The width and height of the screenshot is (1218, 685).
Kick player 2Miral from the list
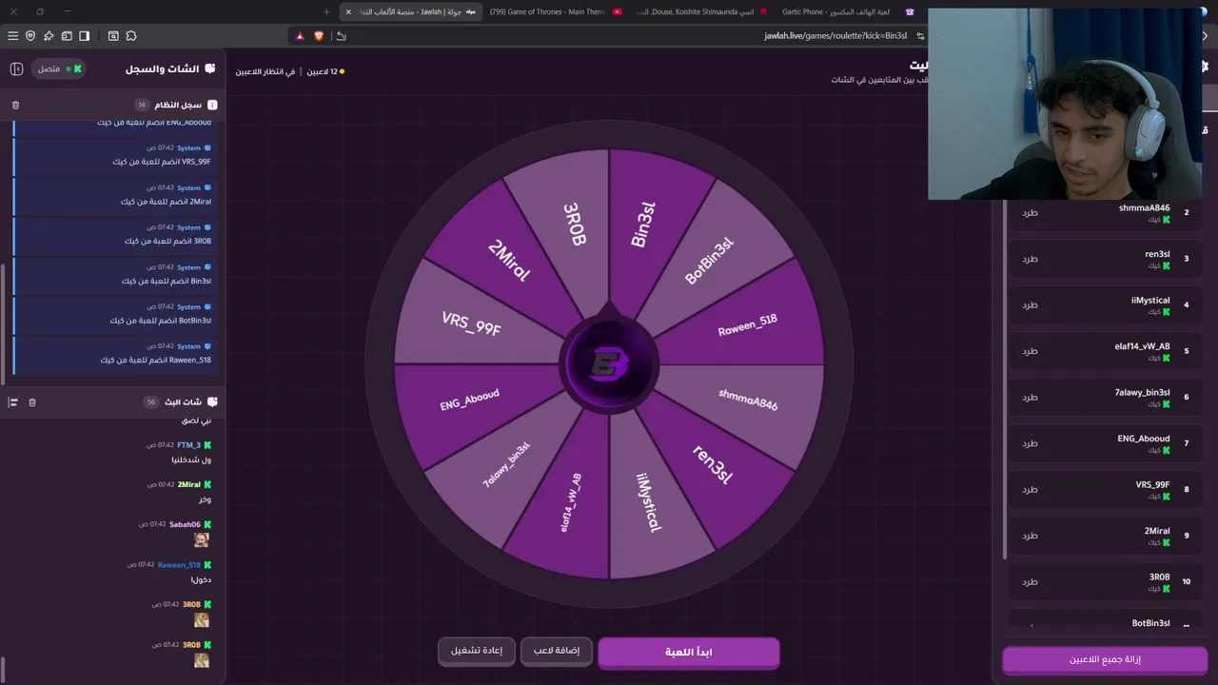pyautogui.click(x=1030, y=536)
